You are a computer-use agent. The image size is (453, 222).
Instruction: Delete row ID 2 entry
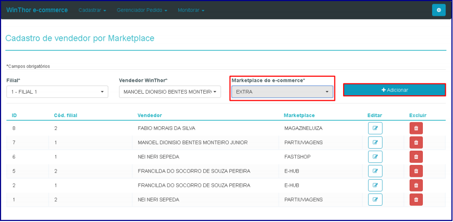416,185
